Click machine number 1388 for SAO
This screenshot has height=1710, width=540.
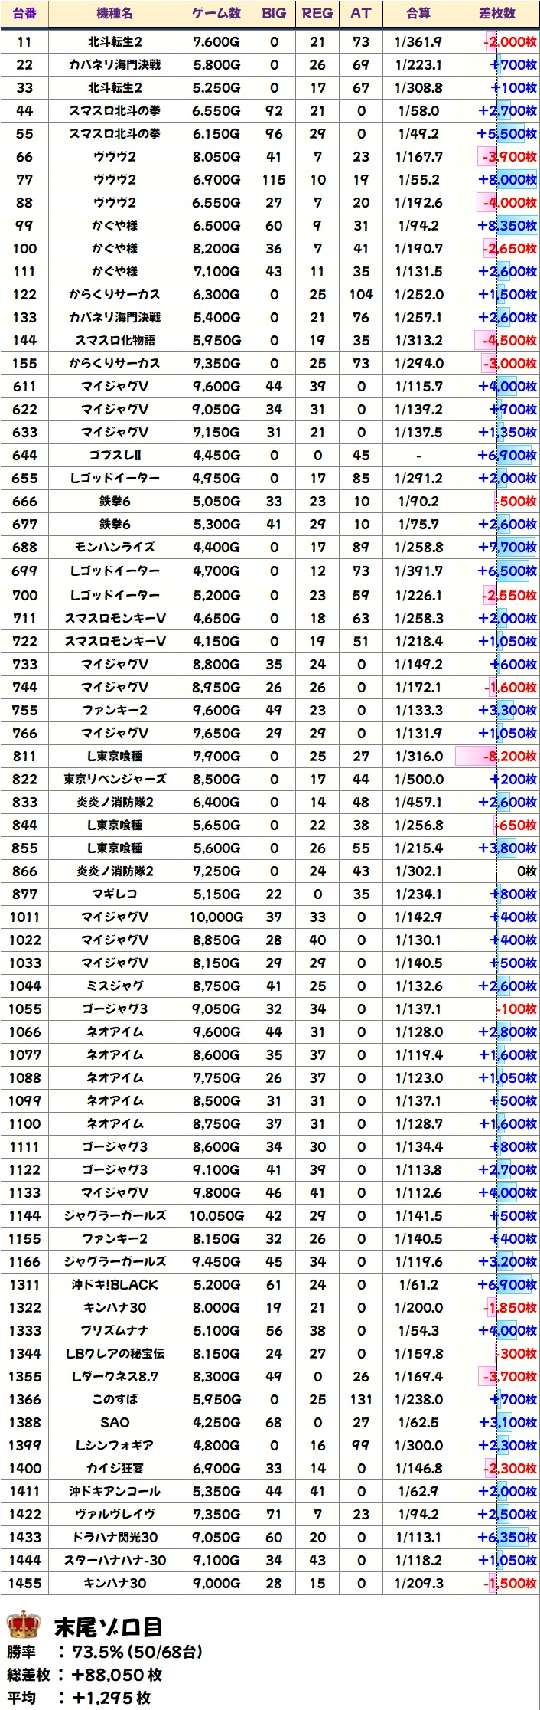coord(24,1422)
